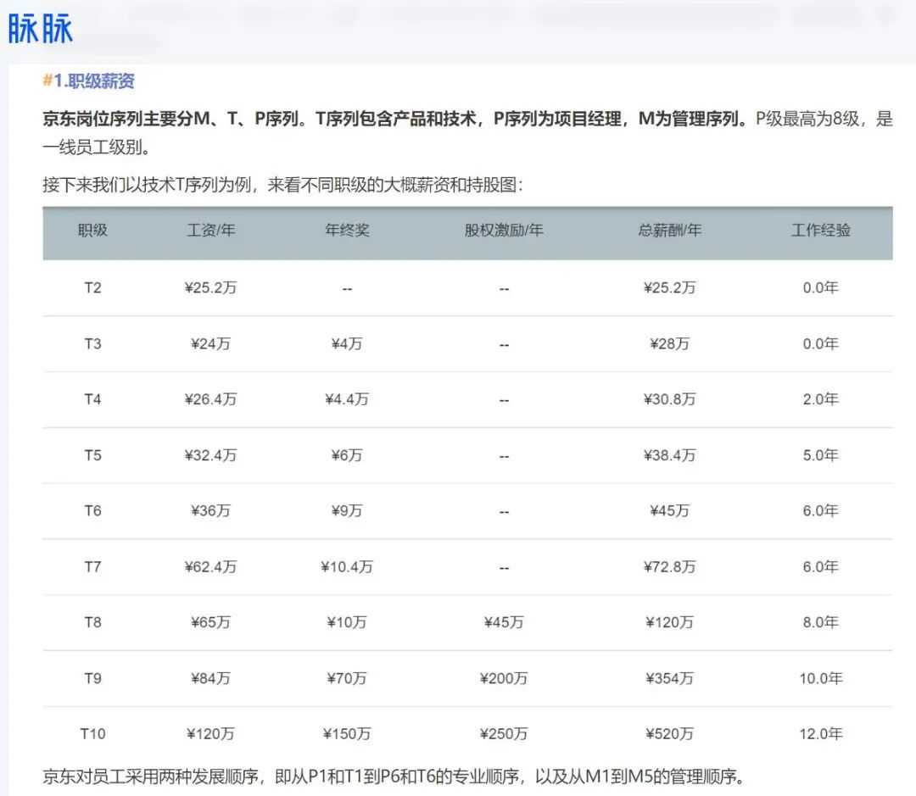Viewport: 916px width, 796px height.
Task: Click the T7 work experience 6.0年 cell
Action: click(x=818, y=566)
